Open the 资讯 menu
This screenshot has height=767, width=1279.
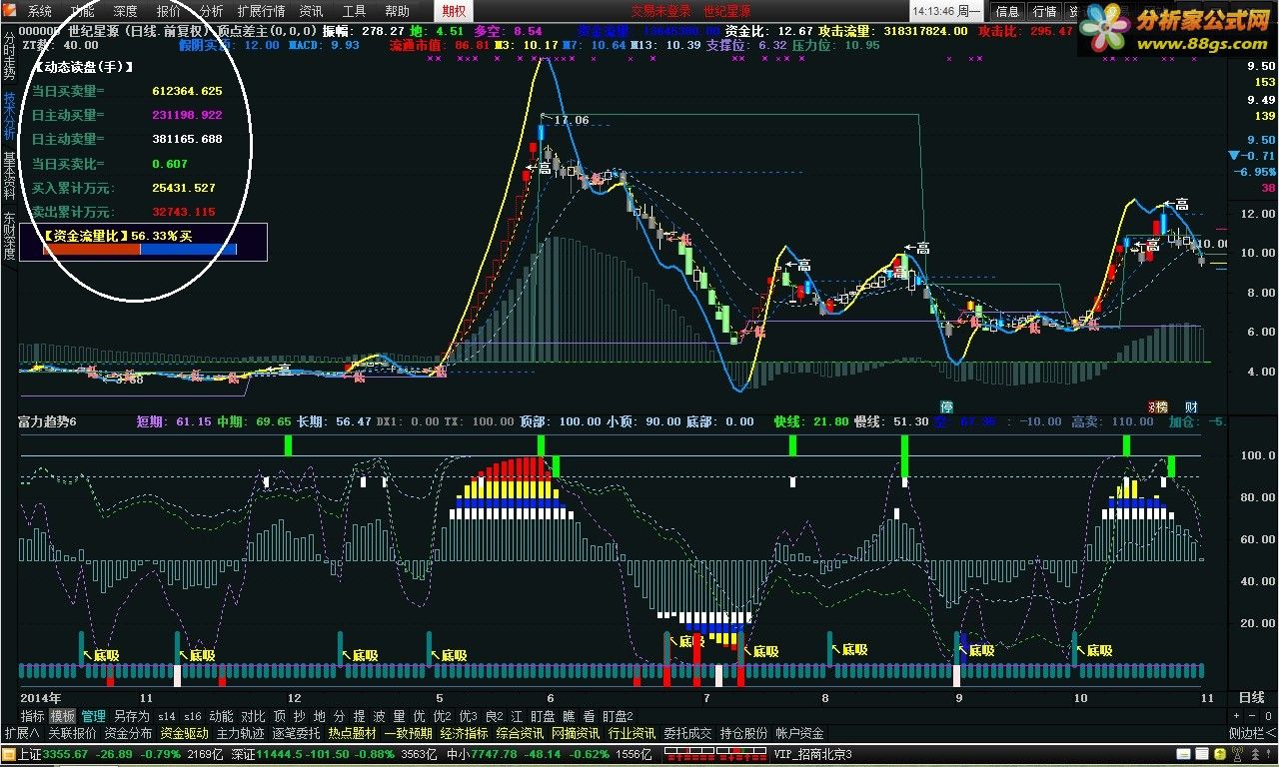(312, 11)
